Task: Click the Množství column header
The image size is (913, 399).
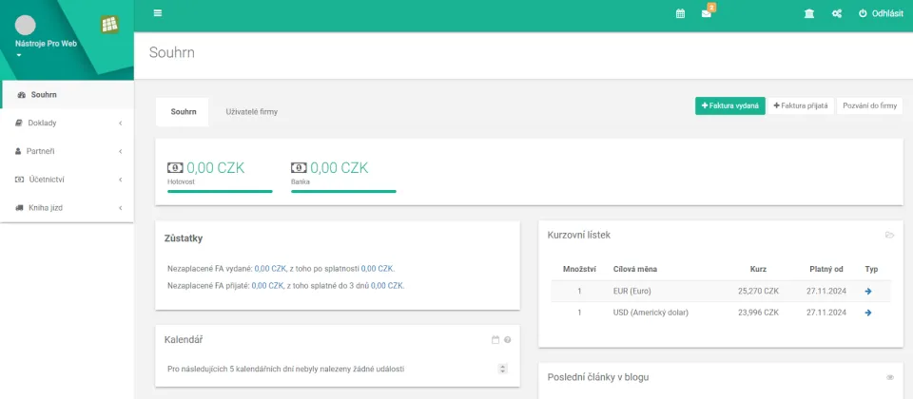Action: point(579,269)
